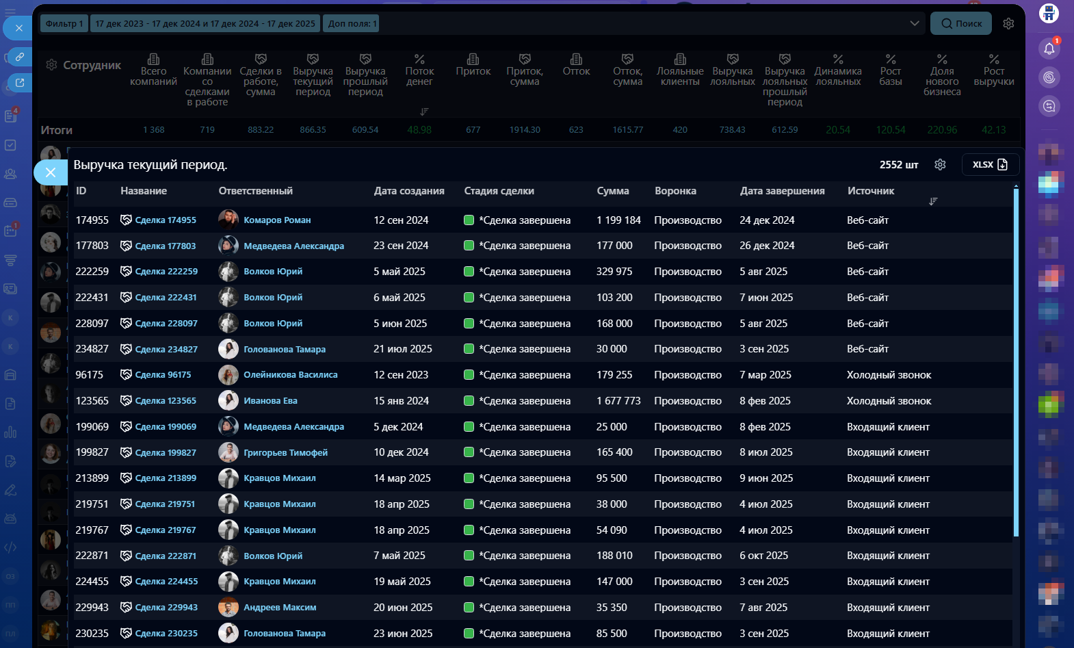Click the deal icon beside Сделка 222259
Screen dimensions: 1074x648
pos(126,272)
